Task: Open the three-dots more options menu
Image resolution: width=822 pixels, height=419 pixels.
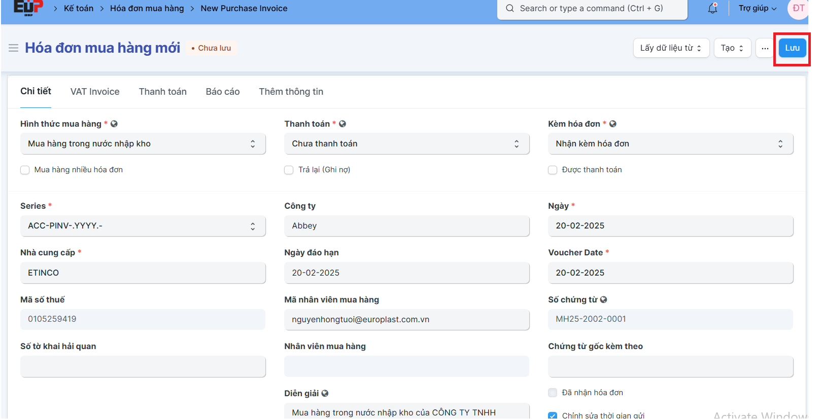Action: pos(765,48)
